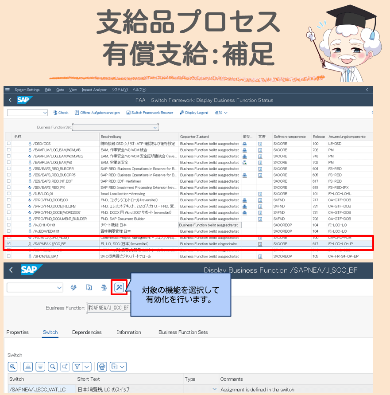Open the Edit menu

tap(48, 90)
